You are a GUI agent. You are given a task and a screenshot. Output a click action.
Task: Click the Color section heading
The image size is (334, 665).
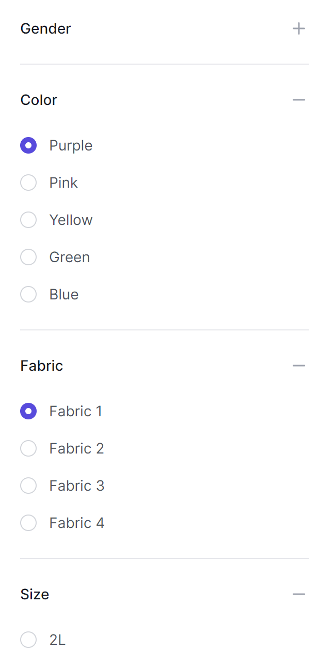(39, 100)
